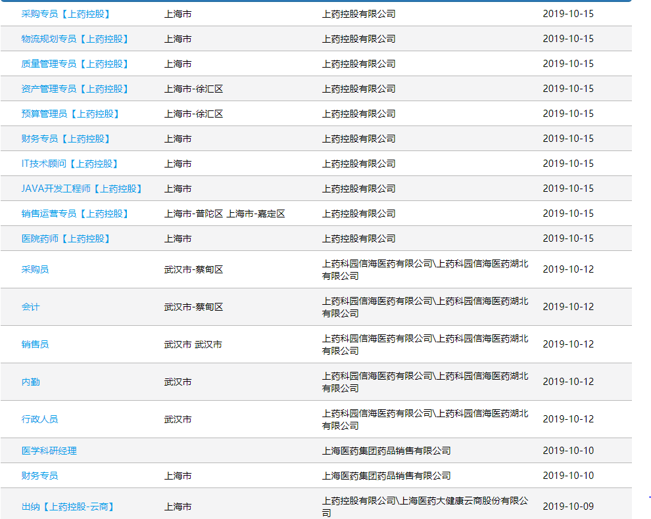
Task: Select location 武汉市 武汉市 in 销售员 row
Action: point(193,344)
